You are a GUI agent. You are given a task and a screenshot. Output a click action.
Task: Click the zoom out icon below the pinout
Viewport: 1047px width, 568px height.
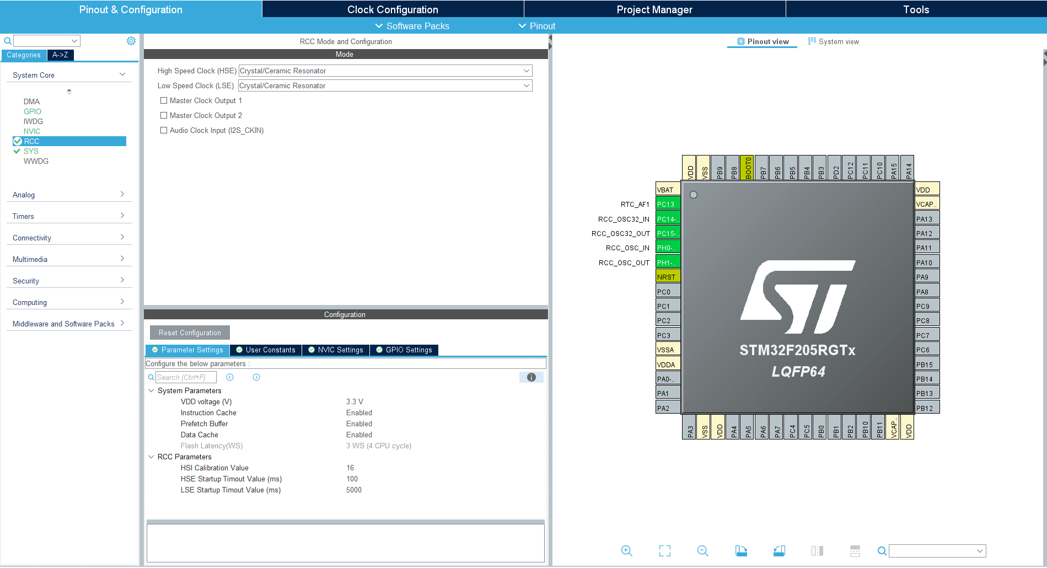click(x=702, y=551)
